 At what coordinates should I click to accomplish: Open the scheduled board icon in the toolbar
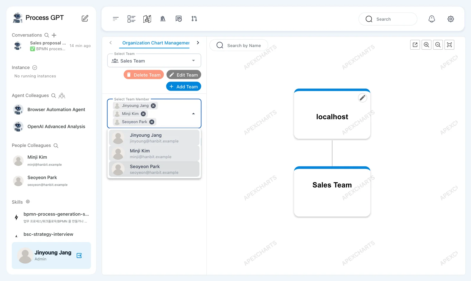tap(179, 19)
